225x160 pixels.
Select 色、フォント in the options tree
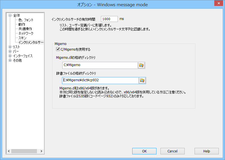coord(26,20)
